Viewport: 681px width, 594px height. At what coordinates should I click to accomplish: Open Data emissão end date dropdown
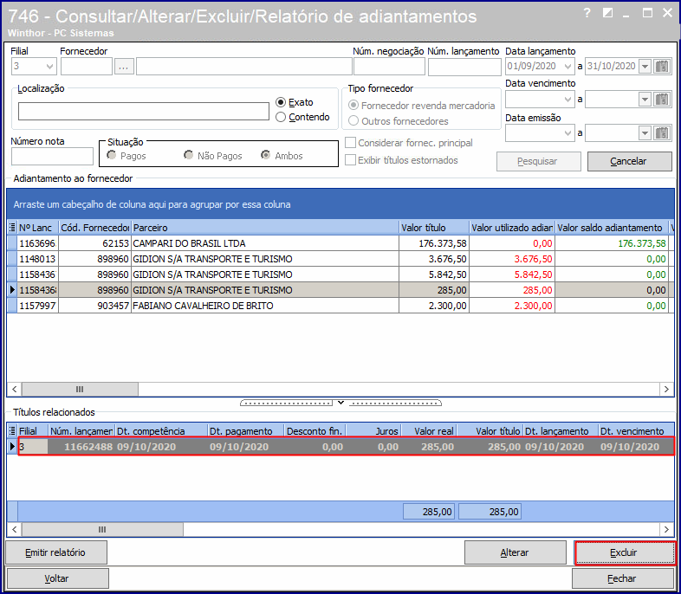point(645,132)
